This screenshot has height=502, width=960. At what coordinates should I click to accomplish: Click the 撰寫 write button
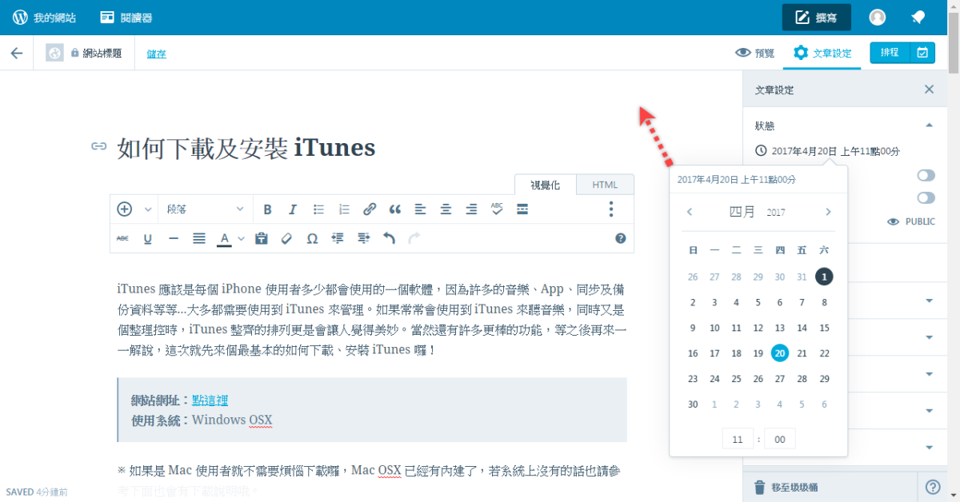[816, 18]
